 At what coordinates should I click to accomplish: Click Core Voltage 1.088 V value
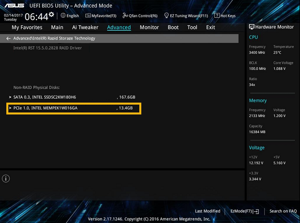pos(279,69)
